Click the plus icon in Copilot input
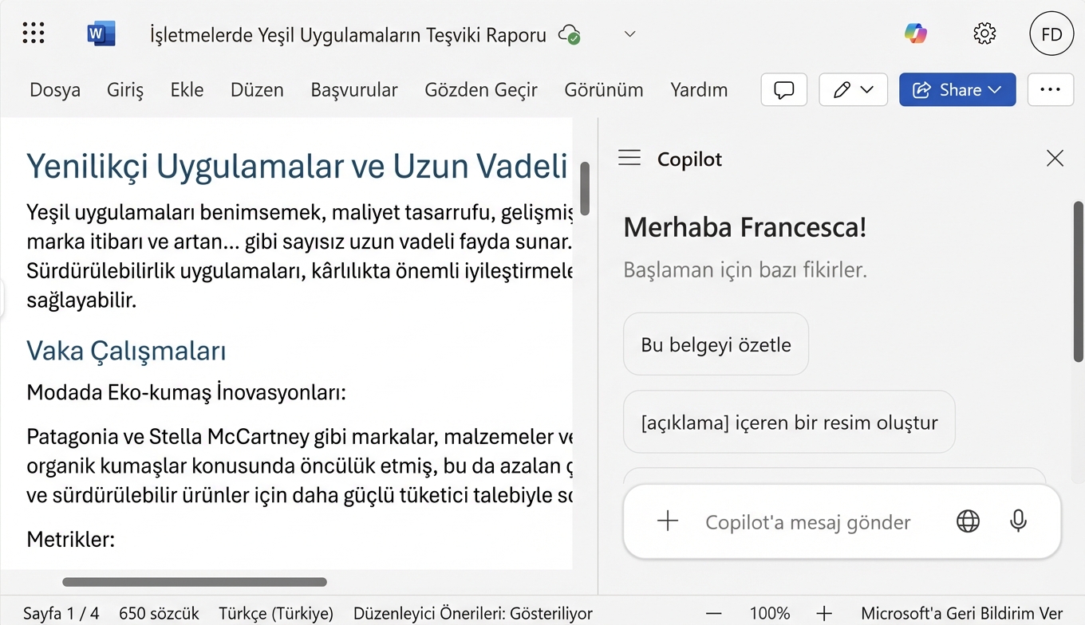This screenshot has width=1085, height=625. pyautogui.click(x=667, y=521)
